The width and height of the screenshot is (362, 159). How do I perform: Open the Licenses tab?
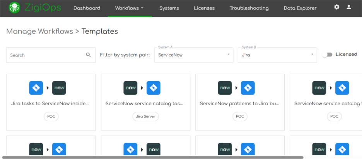pyautogui.click(x=204, y=8)
